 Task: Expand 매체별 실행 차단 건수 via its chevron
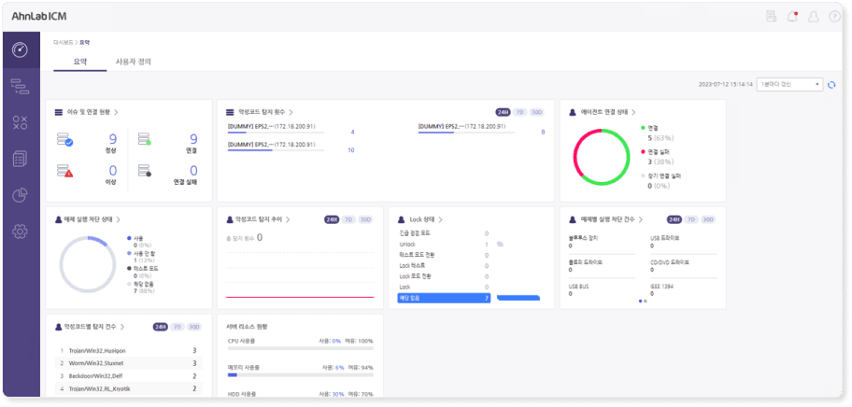641,219
